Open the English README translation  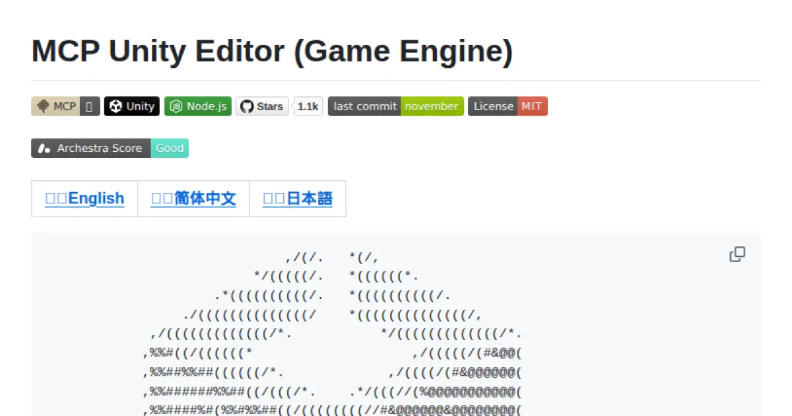pyautogui.click(x=84, y=198)
